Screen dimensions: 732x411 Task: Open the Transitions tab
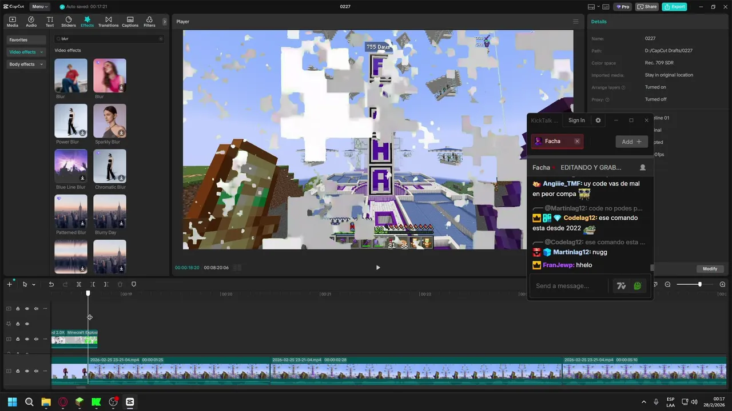[108, 22]
